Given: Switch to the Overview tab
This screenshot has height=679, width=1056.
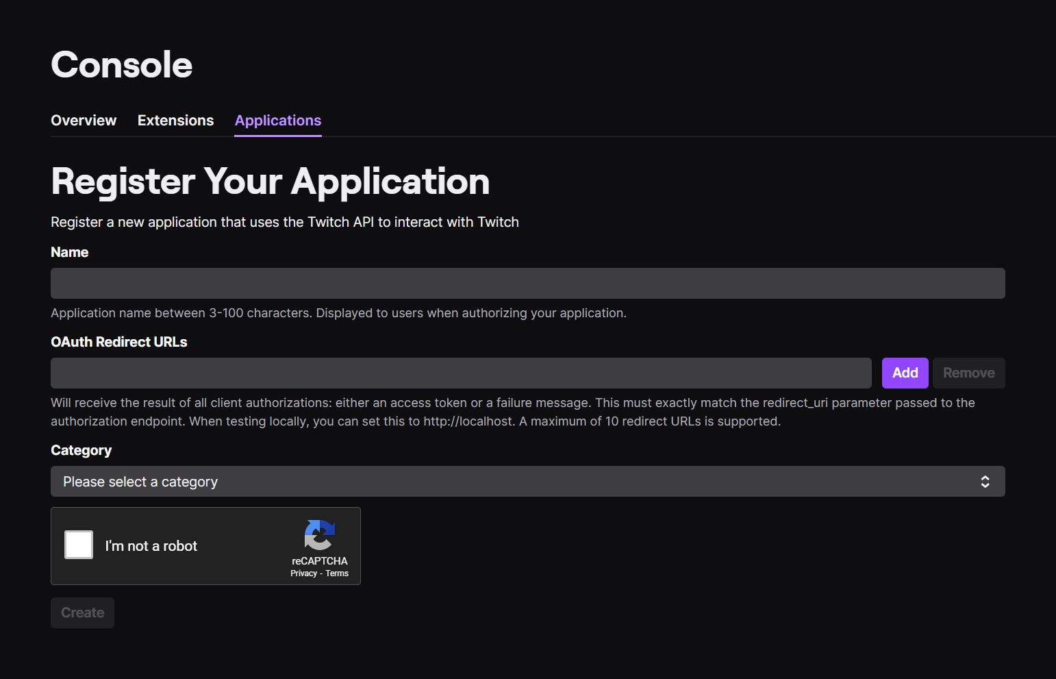Looking at the screenshot, I should coord(84,121).
